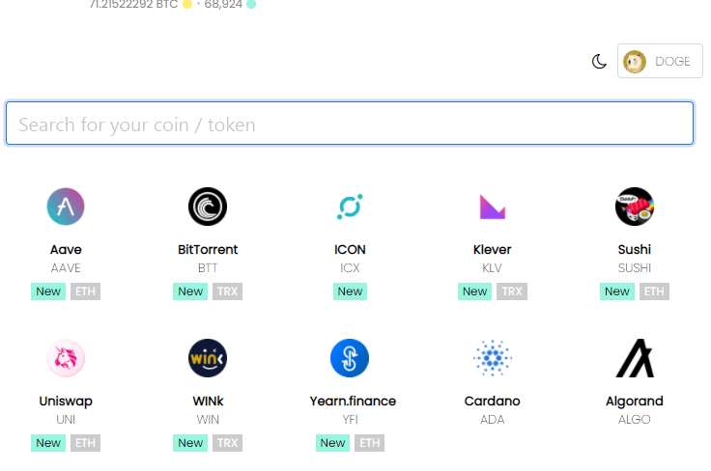Open the DOGE currency selector

[x=660, y=62]
